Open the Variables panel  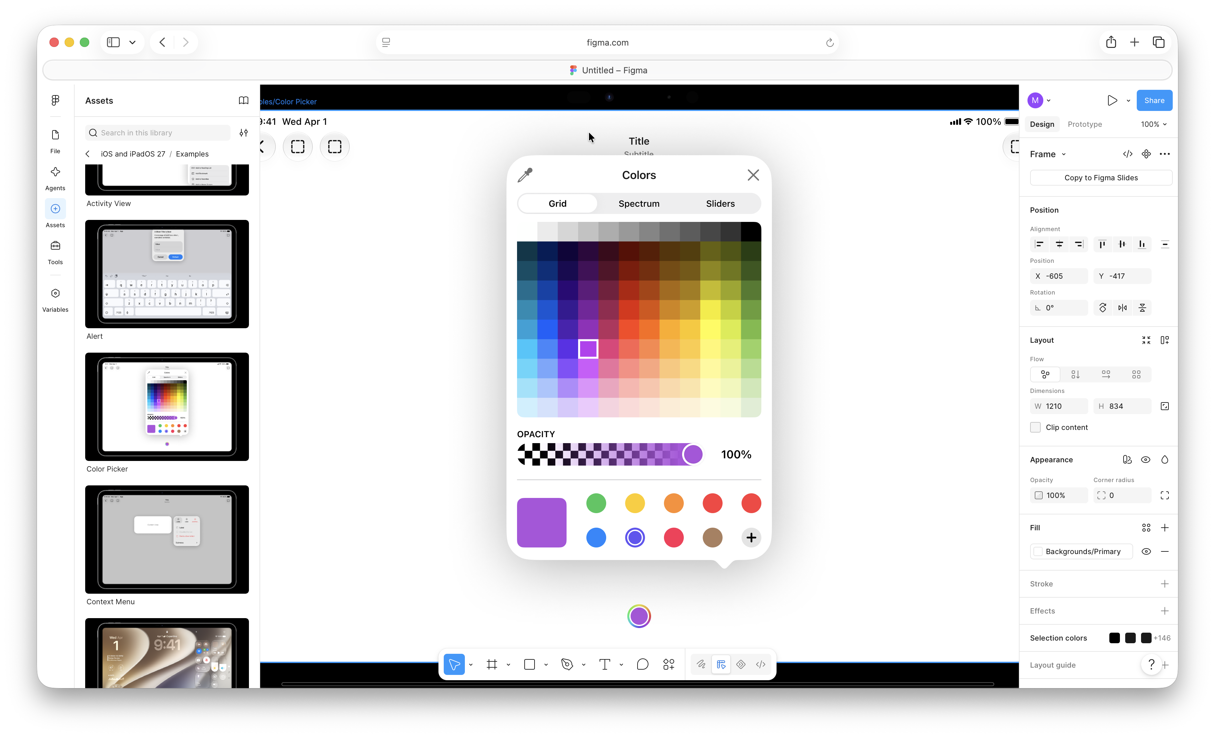tap(55, 300)
